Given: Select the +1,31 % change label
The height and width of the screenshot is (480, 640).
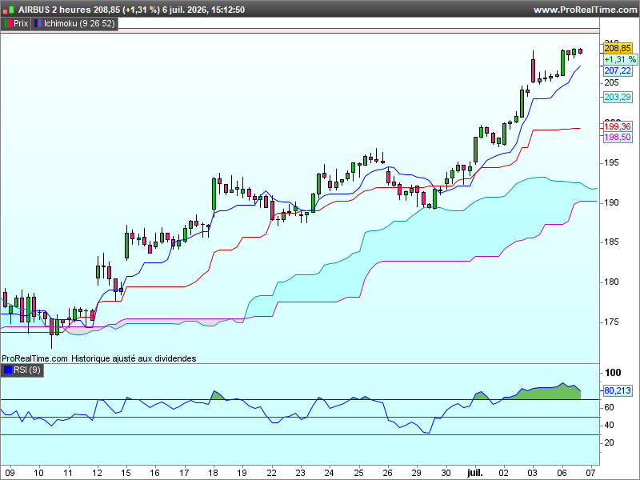Looking at the screenshot, I should [x=620, y=59].
